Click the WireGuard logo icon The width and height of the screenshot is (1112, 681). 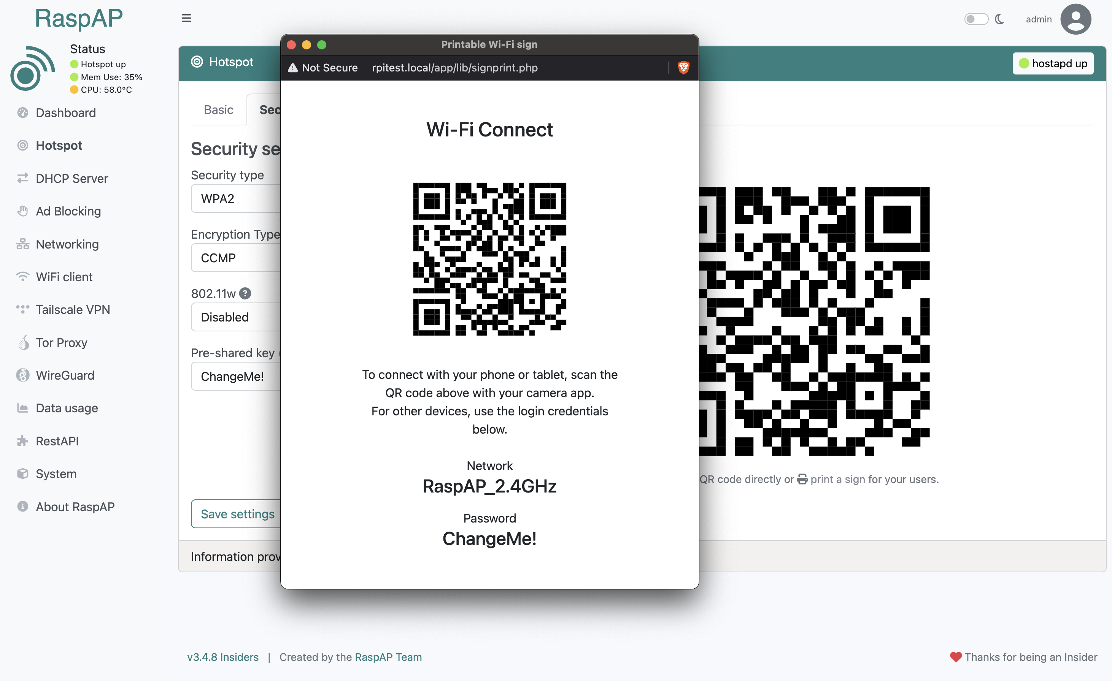click(22, 375)
